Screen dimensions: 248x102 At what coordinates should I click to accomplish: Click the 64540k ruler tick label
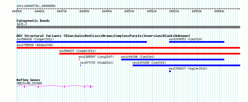pyautogui.click(x=219, y=11)
